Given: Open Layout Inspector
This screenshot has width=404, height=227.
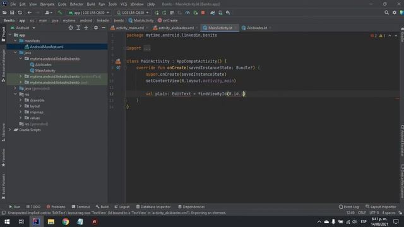Looking at the screenshot, I should pos(381,207).
